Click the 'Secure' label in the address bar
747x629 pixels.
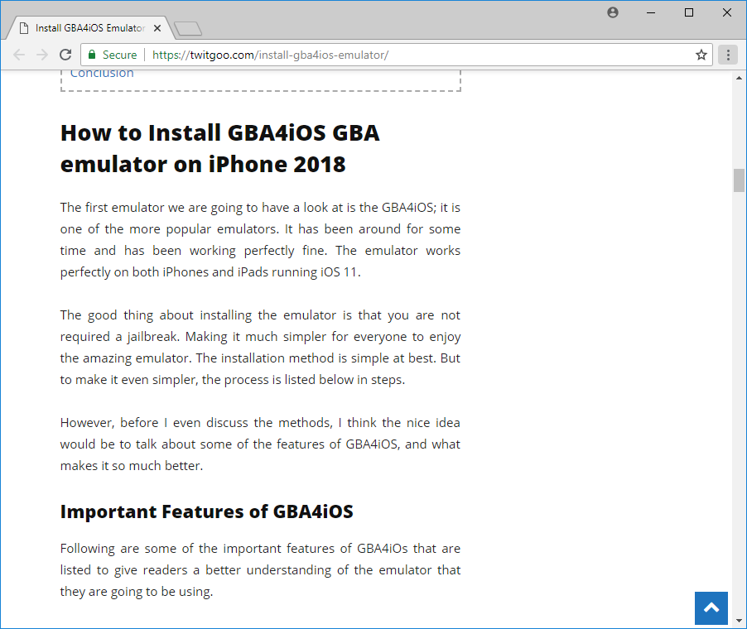click(119, 55)
